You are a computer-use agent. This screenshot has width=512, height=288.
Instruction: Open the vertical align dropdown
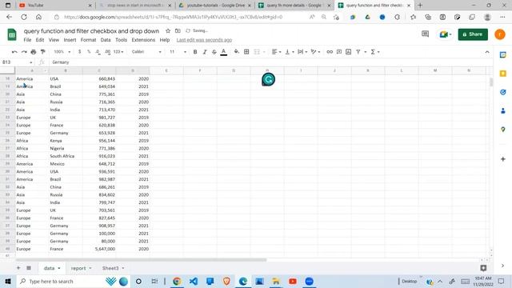[x=290, y=52]
